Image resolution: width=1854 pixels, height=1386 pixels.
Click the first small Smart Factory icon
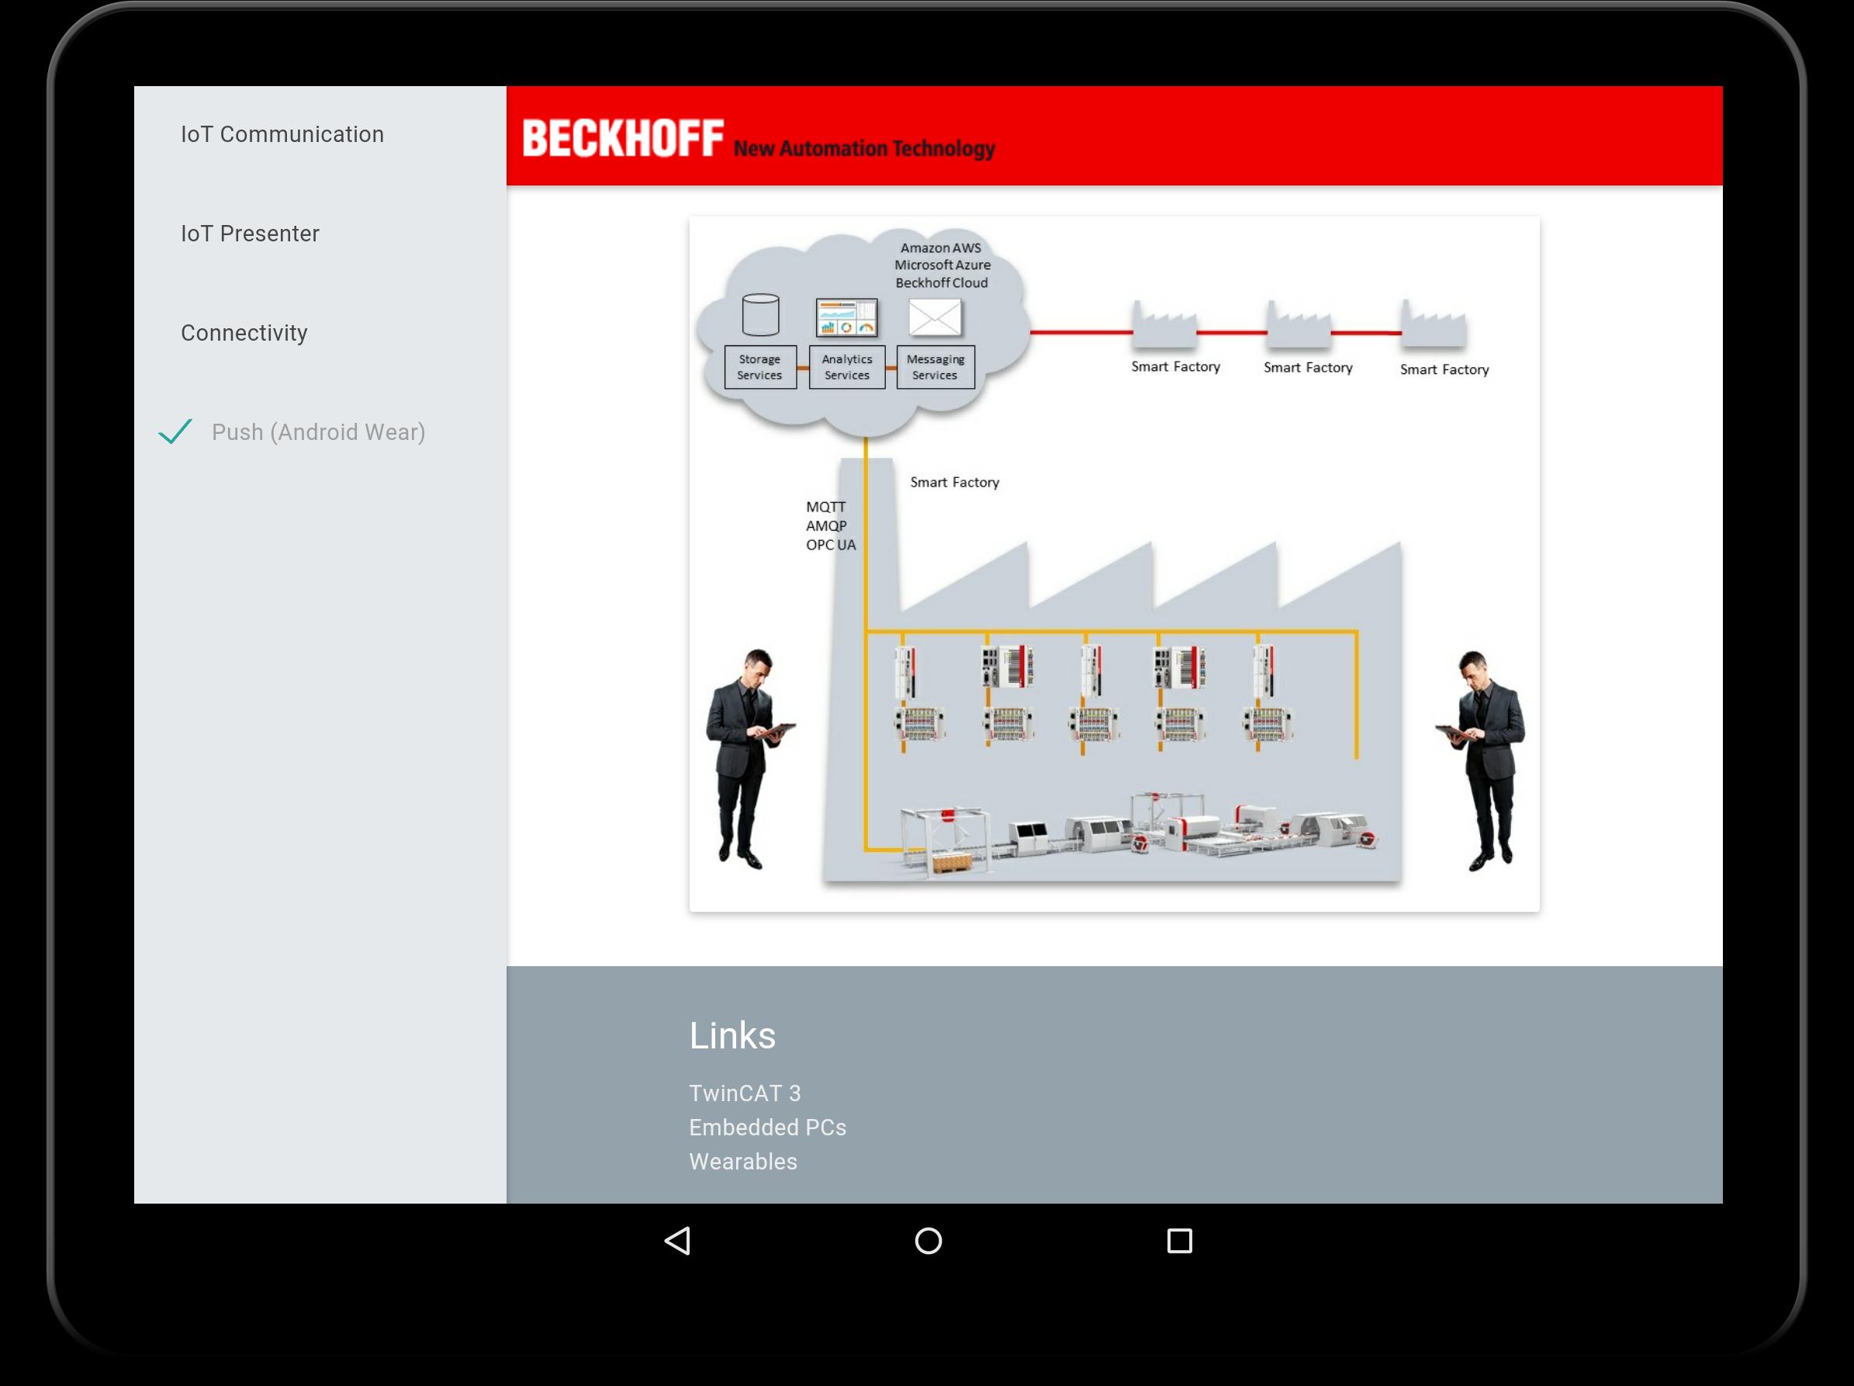(1164, 325)
